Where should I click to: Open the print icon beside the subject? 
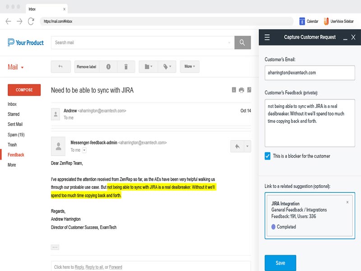point(241,90)
